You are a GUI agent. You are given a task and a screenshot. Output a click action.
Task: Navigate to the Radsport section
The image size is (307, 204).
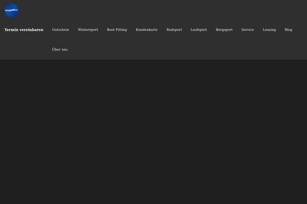coord(174,30)
